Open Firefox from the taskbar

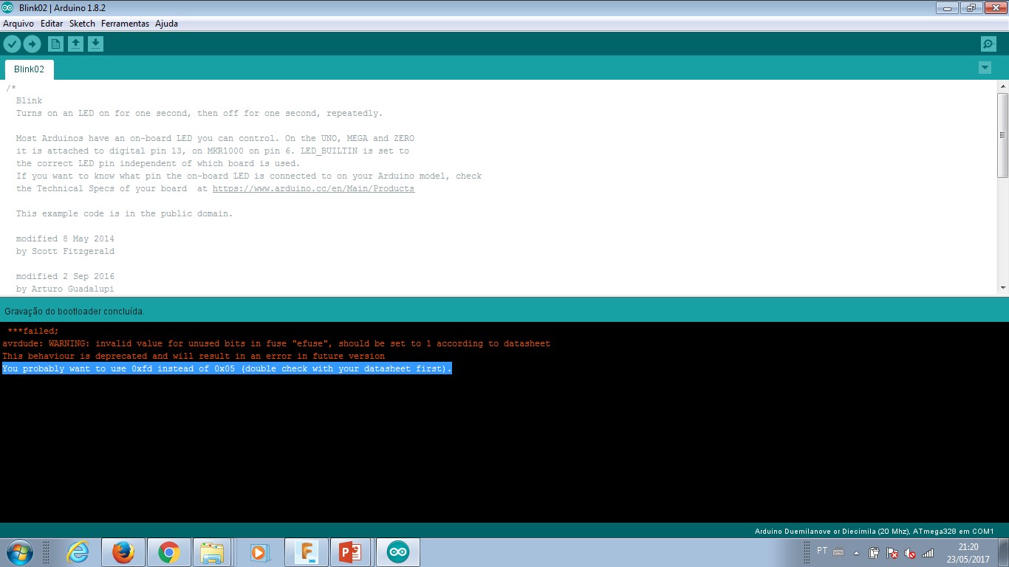pyautogui.click(x=123, y=552)
